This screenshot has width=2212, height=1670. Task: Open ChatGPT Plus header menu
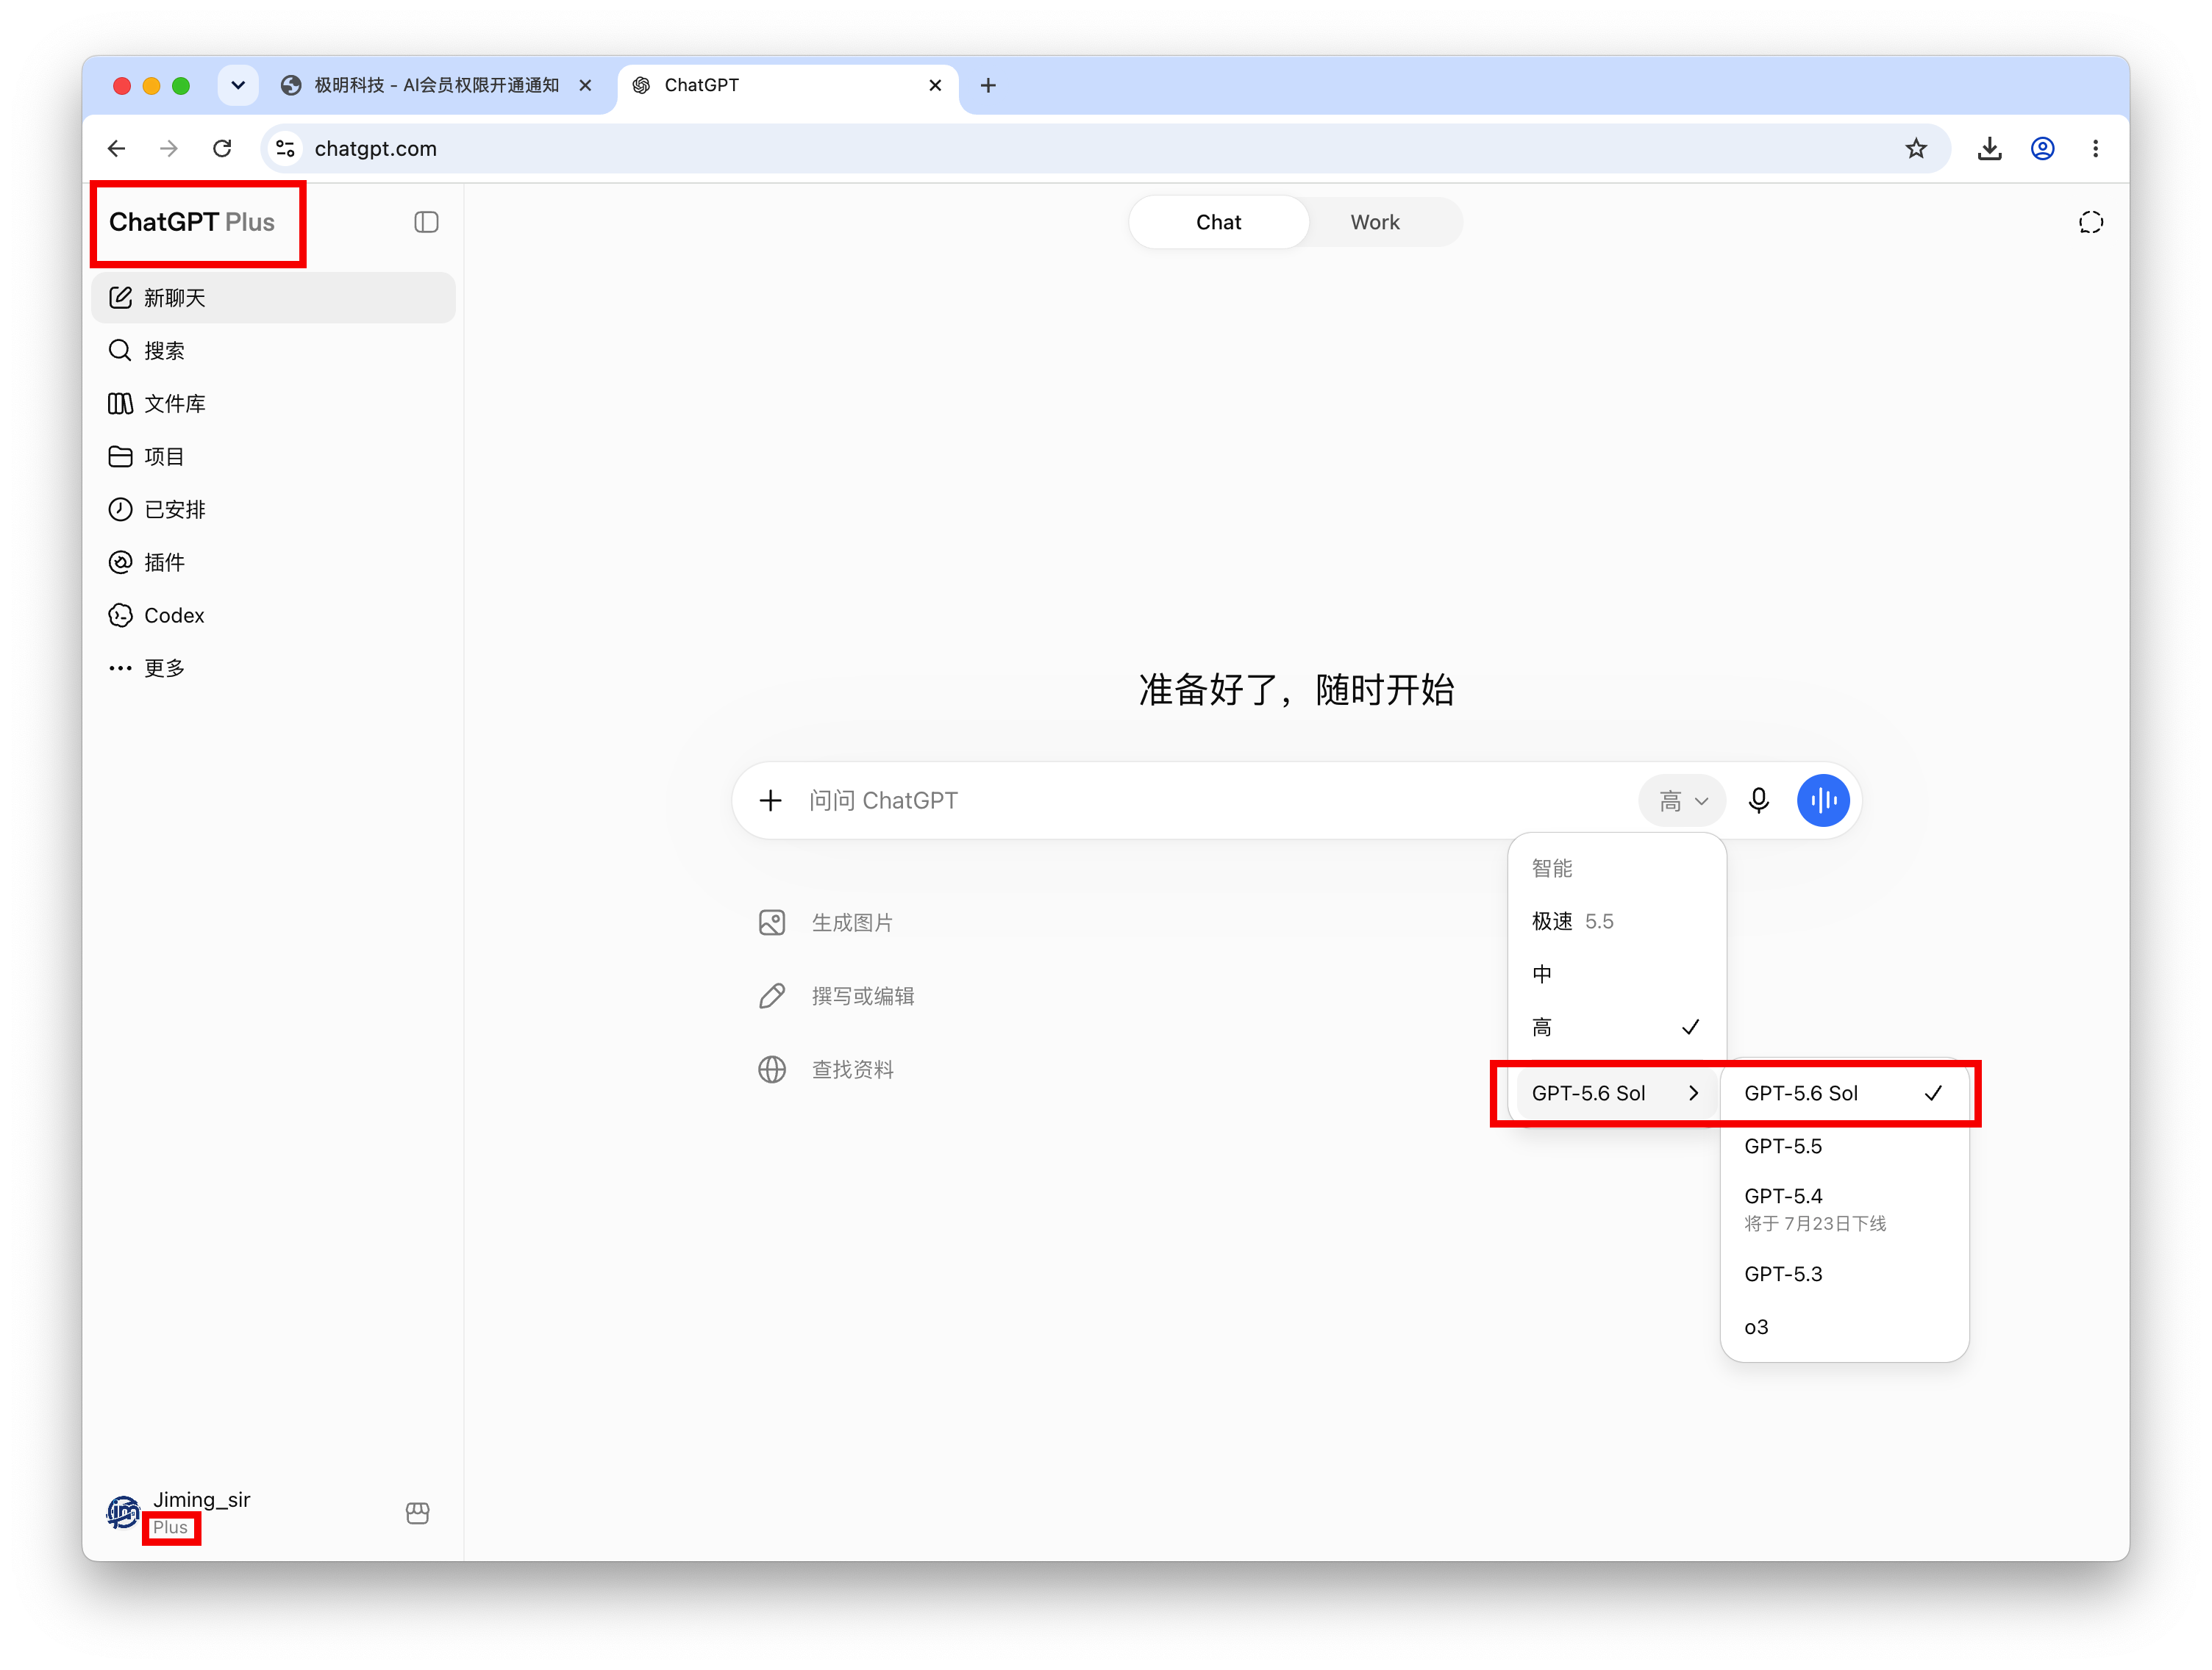click(x=192, y=222)
